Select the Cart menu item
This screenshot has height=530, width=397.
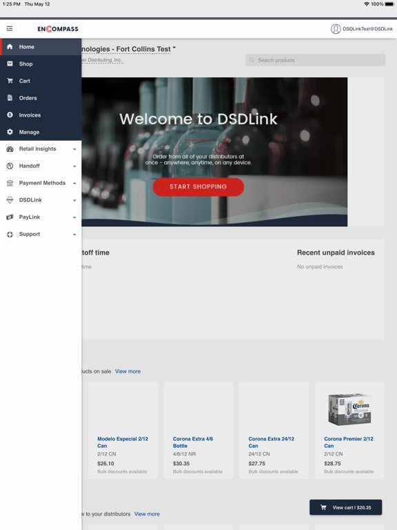(41, 81)
